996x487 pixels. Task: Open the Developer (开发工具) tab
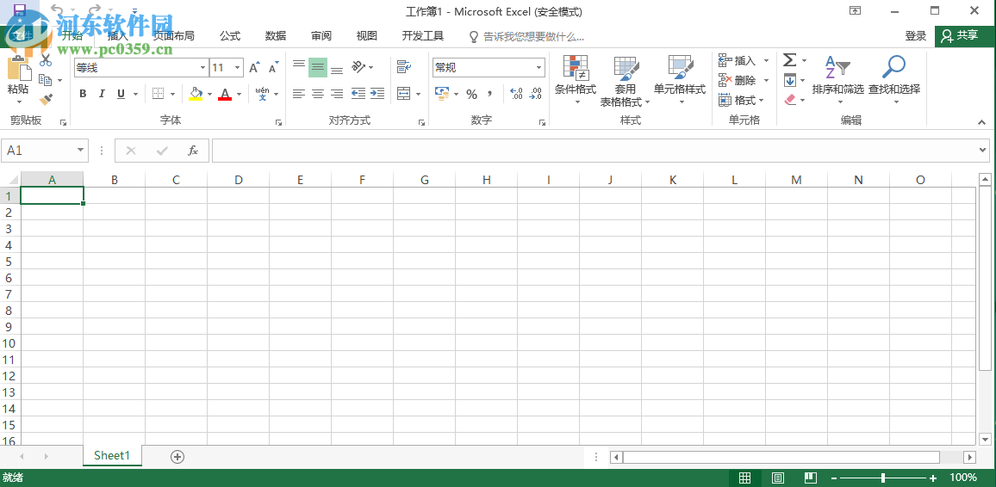tap(423, 36)
